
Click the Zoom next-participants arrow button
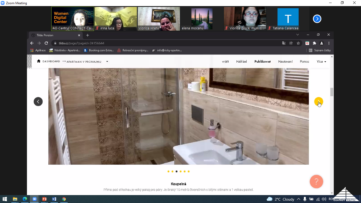(317, 19)
